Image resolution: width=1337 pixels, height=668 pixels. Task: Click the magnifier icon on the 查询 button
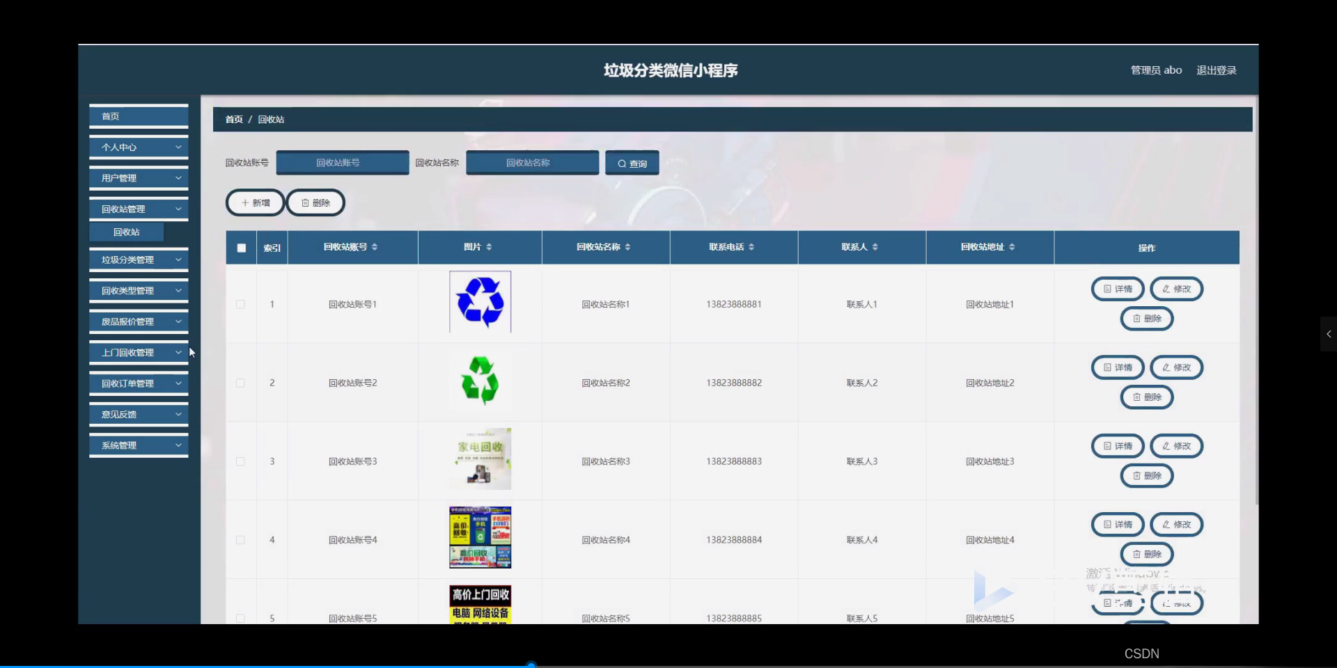pos(622,163)
